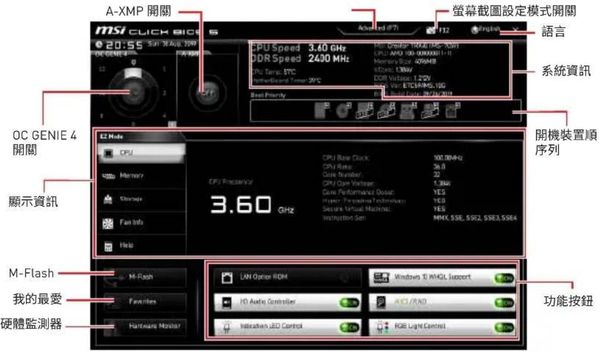Click the "Boot Priority" label
The height and width of the screenshot is (351, 599).
268,95
